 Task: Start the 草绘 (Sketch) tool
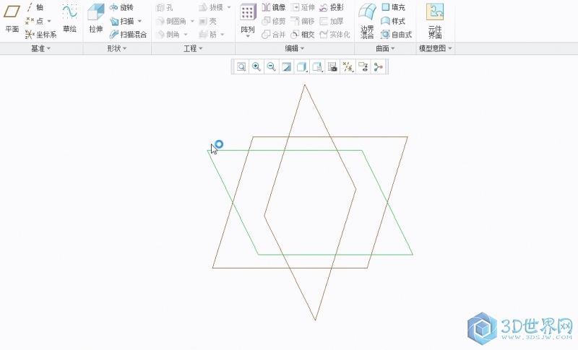69,18
